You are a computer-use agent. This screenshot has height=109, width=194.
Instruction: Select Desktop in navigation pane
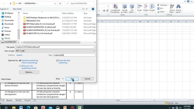[x=8, y=17]
